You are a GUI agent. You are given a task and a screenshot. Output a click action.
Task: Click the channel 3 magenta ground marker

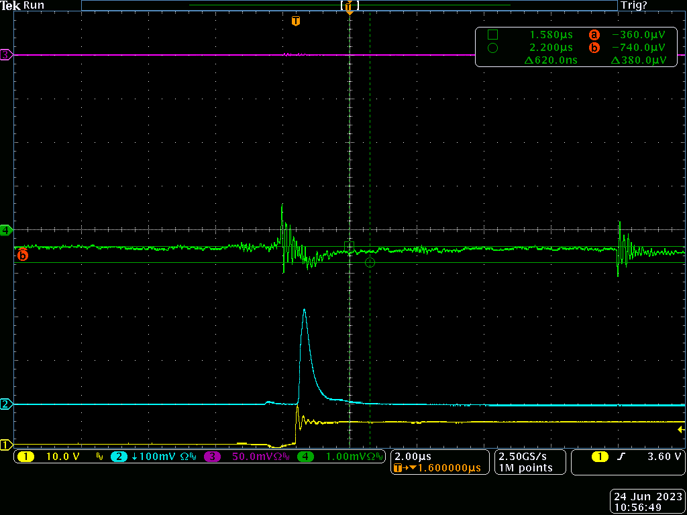pyautogui.click(x=7, y=55)
